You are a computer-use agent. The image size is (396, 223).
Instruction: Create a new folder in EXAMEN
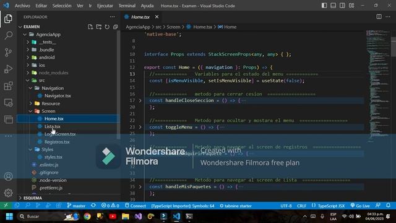[x=99, y=27]
